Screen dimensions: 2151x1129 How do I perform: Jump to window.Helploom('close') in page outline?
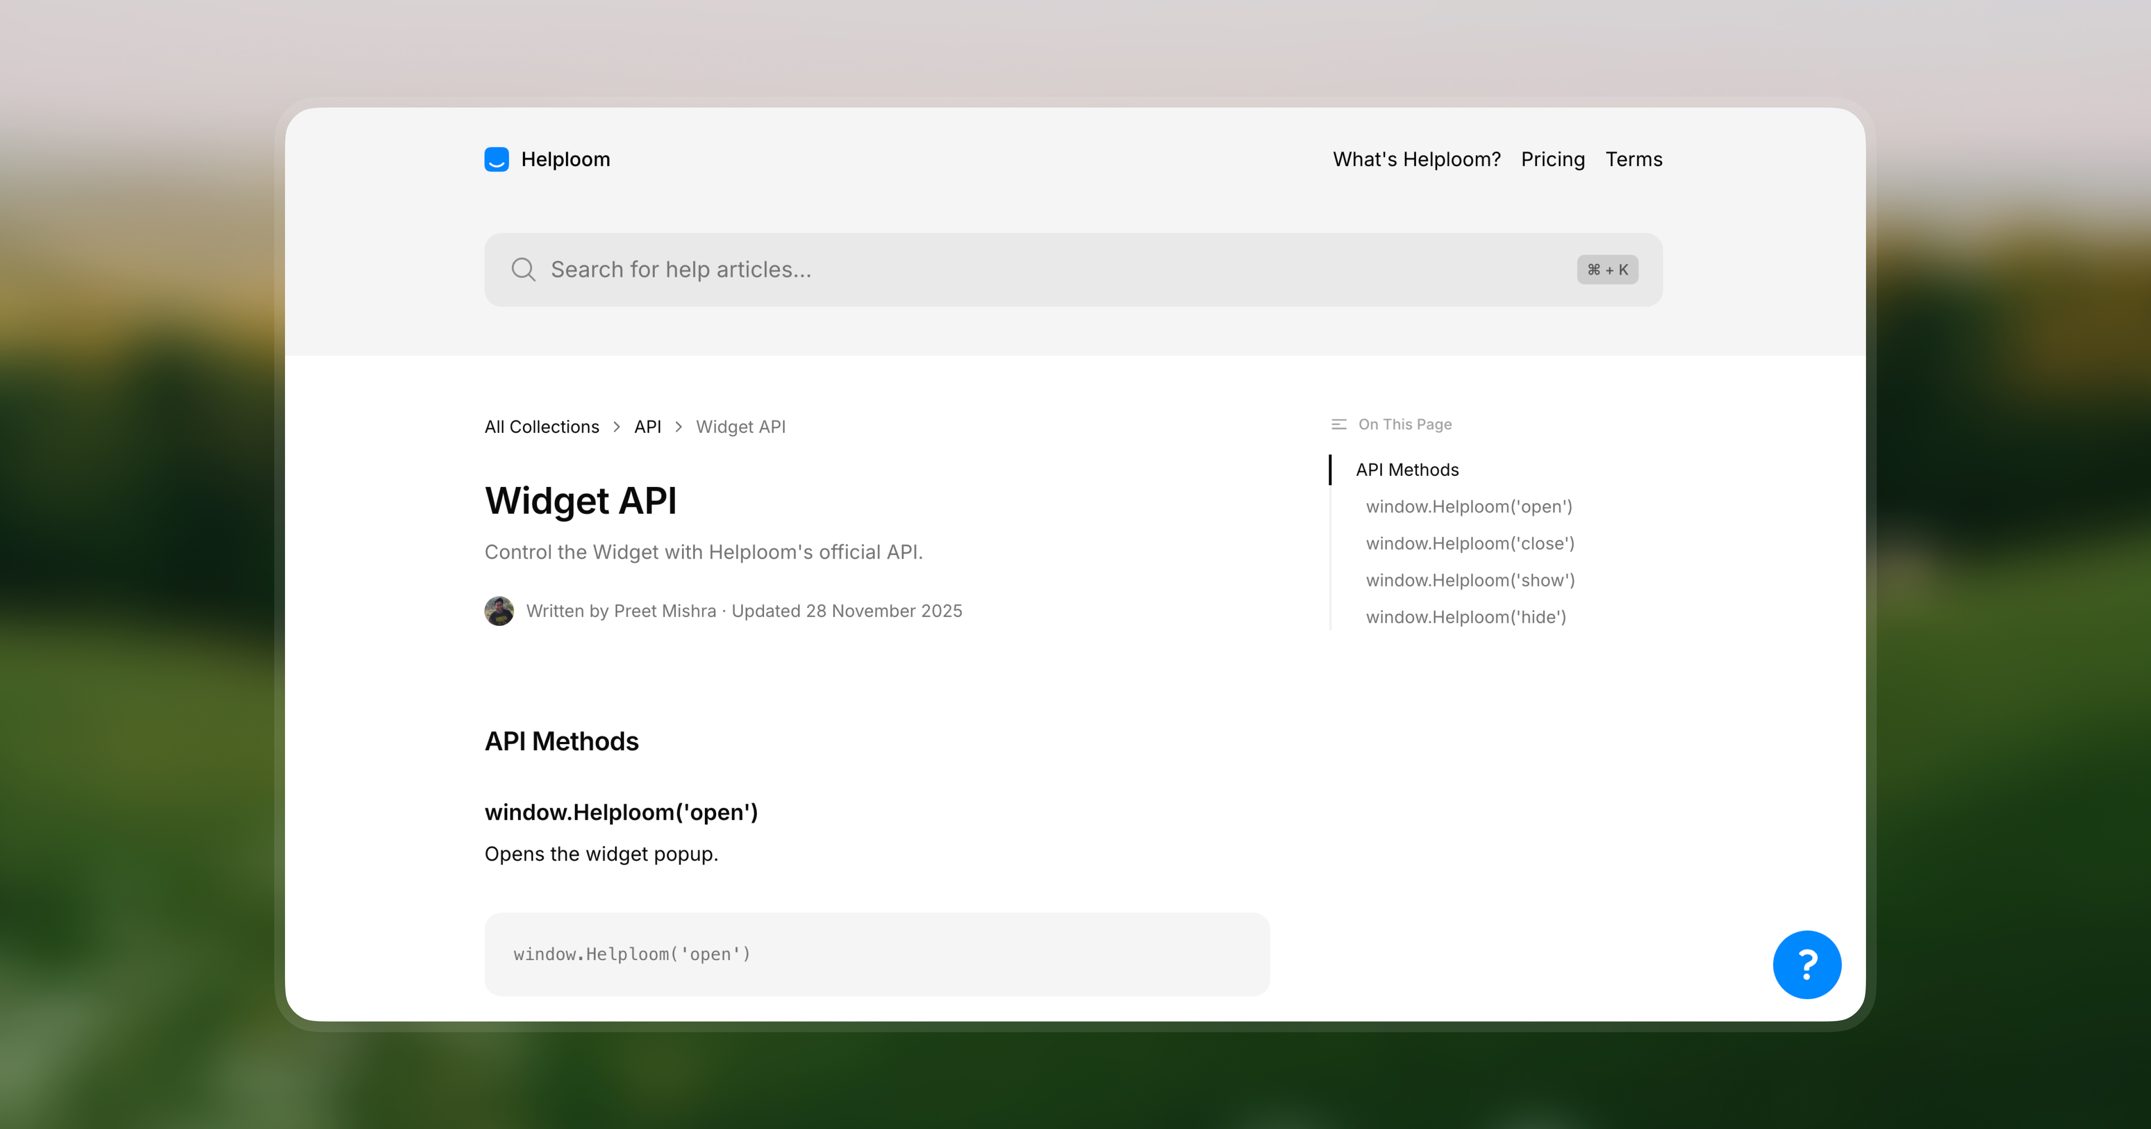point(1470,543)
